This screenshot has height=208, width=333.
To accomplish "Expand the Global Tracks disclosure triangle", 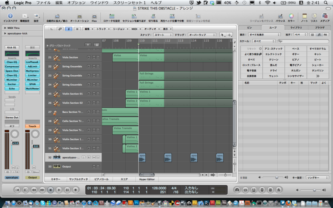I will [47, 45].
